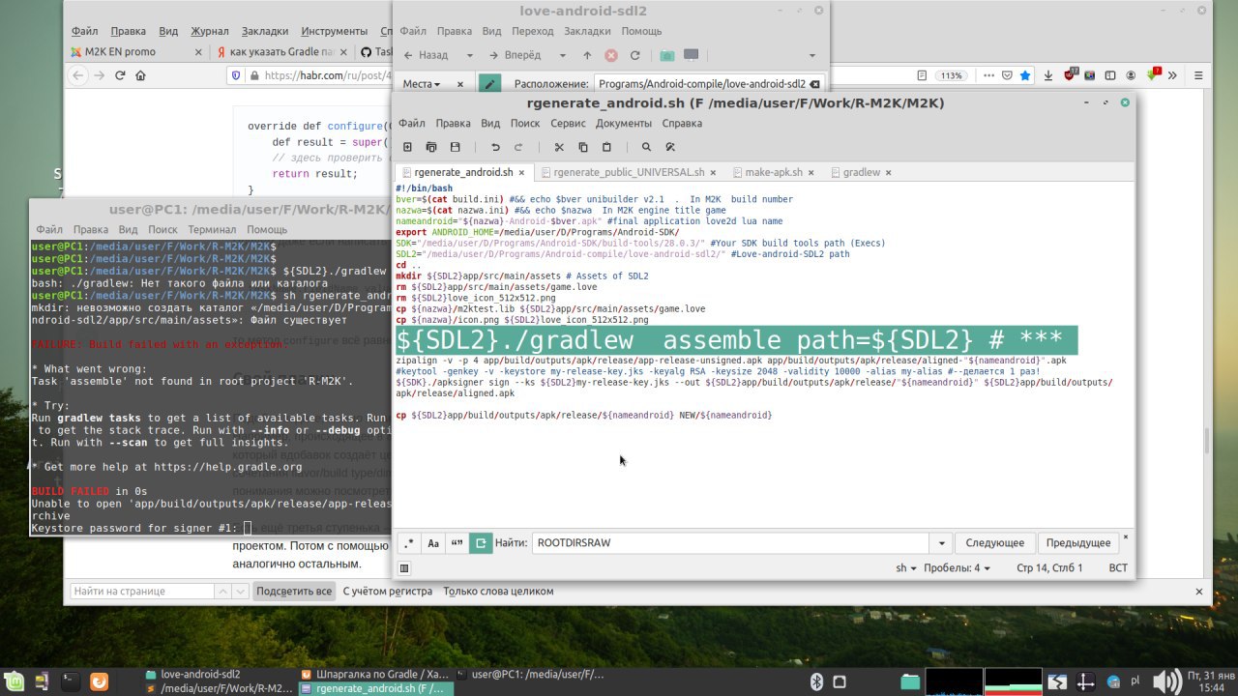Toggle Только слова целиком in find bar

tap(498, 591)
